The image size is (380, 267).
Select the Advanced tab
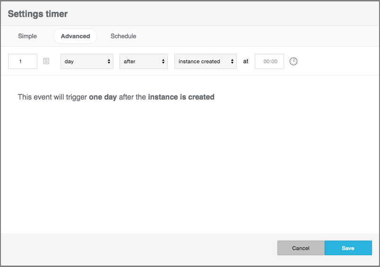point(75,36)
